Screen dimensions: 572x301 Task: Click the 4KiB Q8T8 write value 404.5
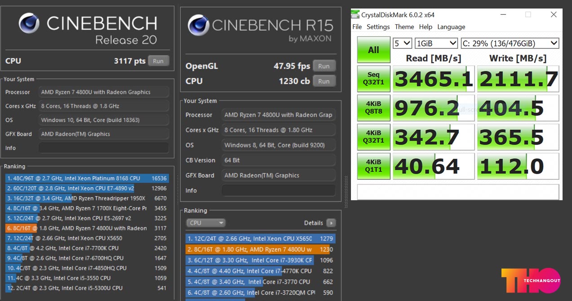[518, 108]
